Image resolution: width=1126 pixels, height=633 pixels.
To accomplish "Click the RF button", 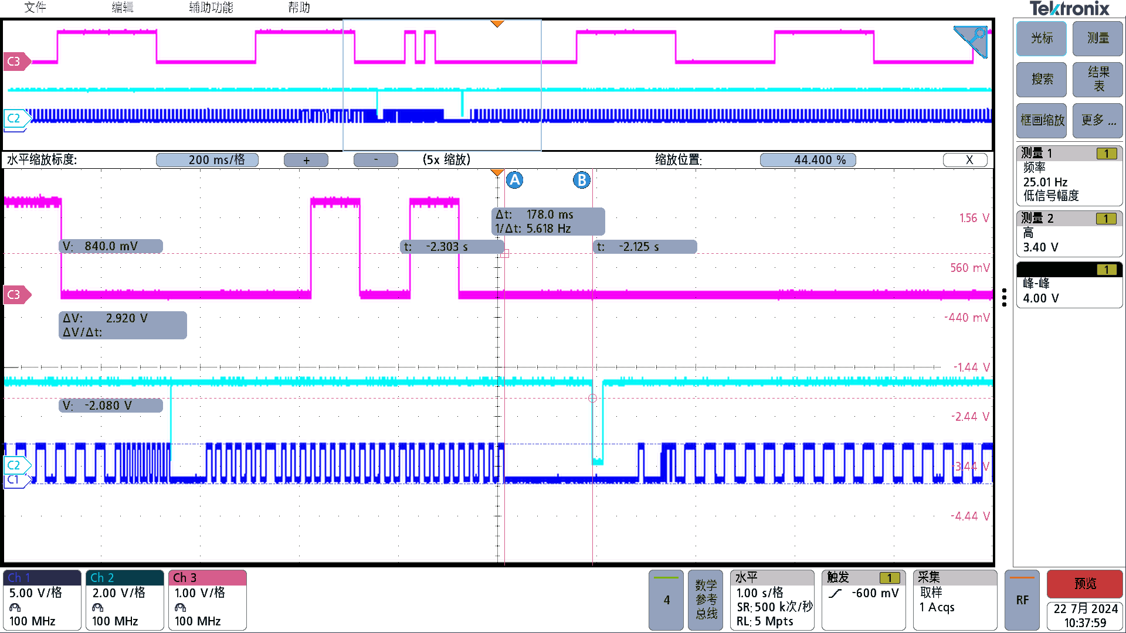I will point(1022,600).
